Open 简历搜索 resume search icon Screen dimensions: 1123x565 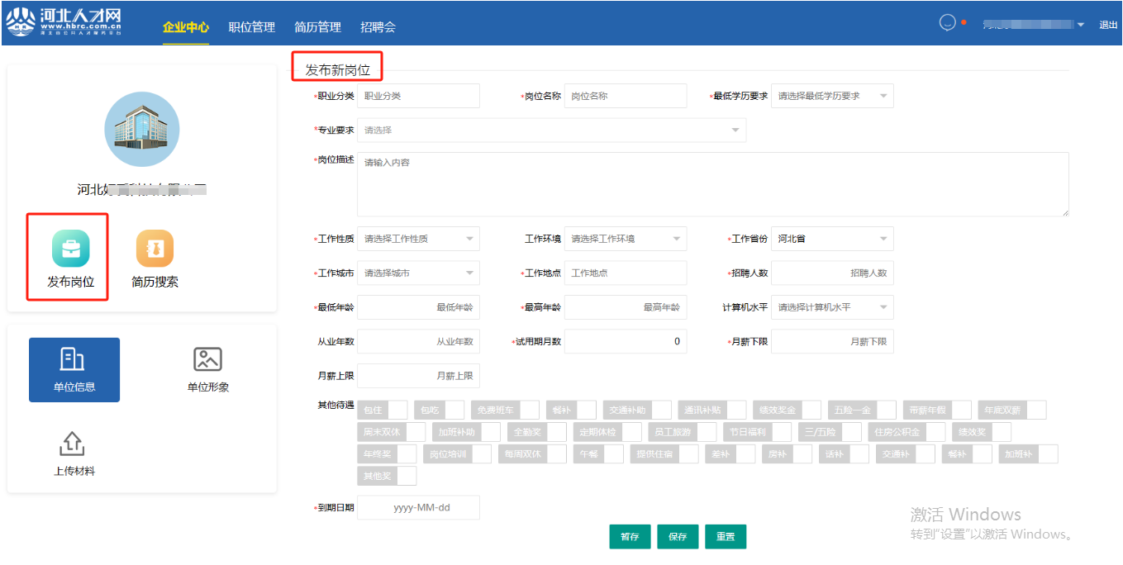pos(155,249)
